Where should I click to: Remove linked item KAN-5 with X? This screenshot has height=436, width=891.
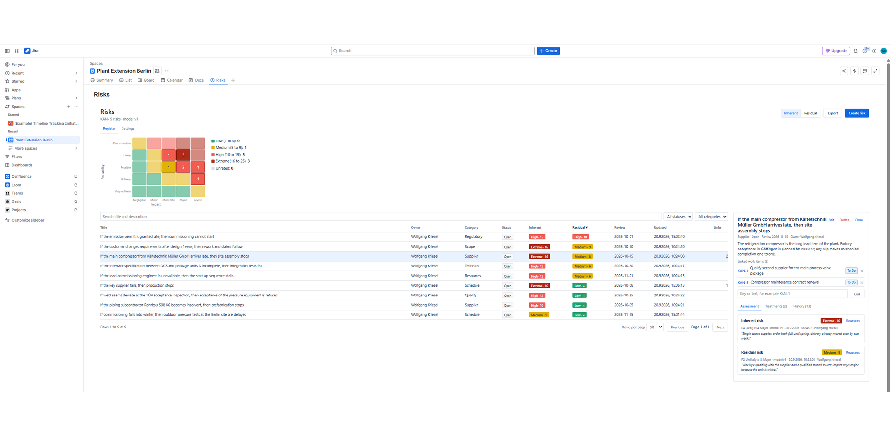pyautogui.click(x=862, y=282)
